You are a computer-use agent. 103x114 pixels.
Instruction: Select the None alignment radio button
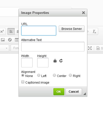point(23,75)
